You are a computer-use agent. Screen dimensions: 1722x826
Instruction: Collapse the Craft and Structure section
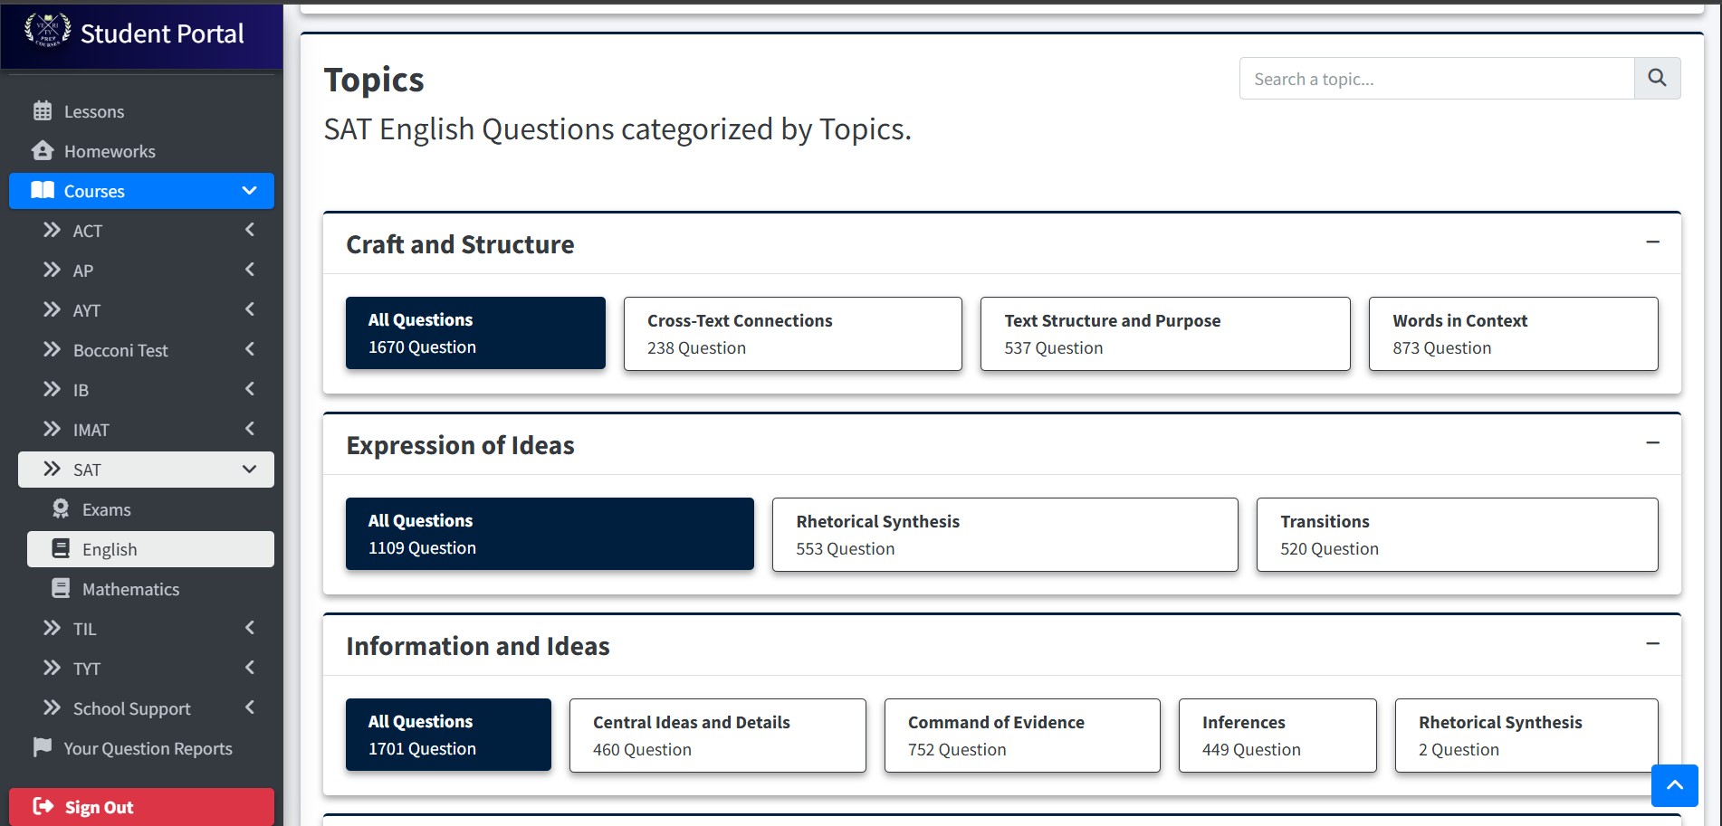click(1652, 242)
